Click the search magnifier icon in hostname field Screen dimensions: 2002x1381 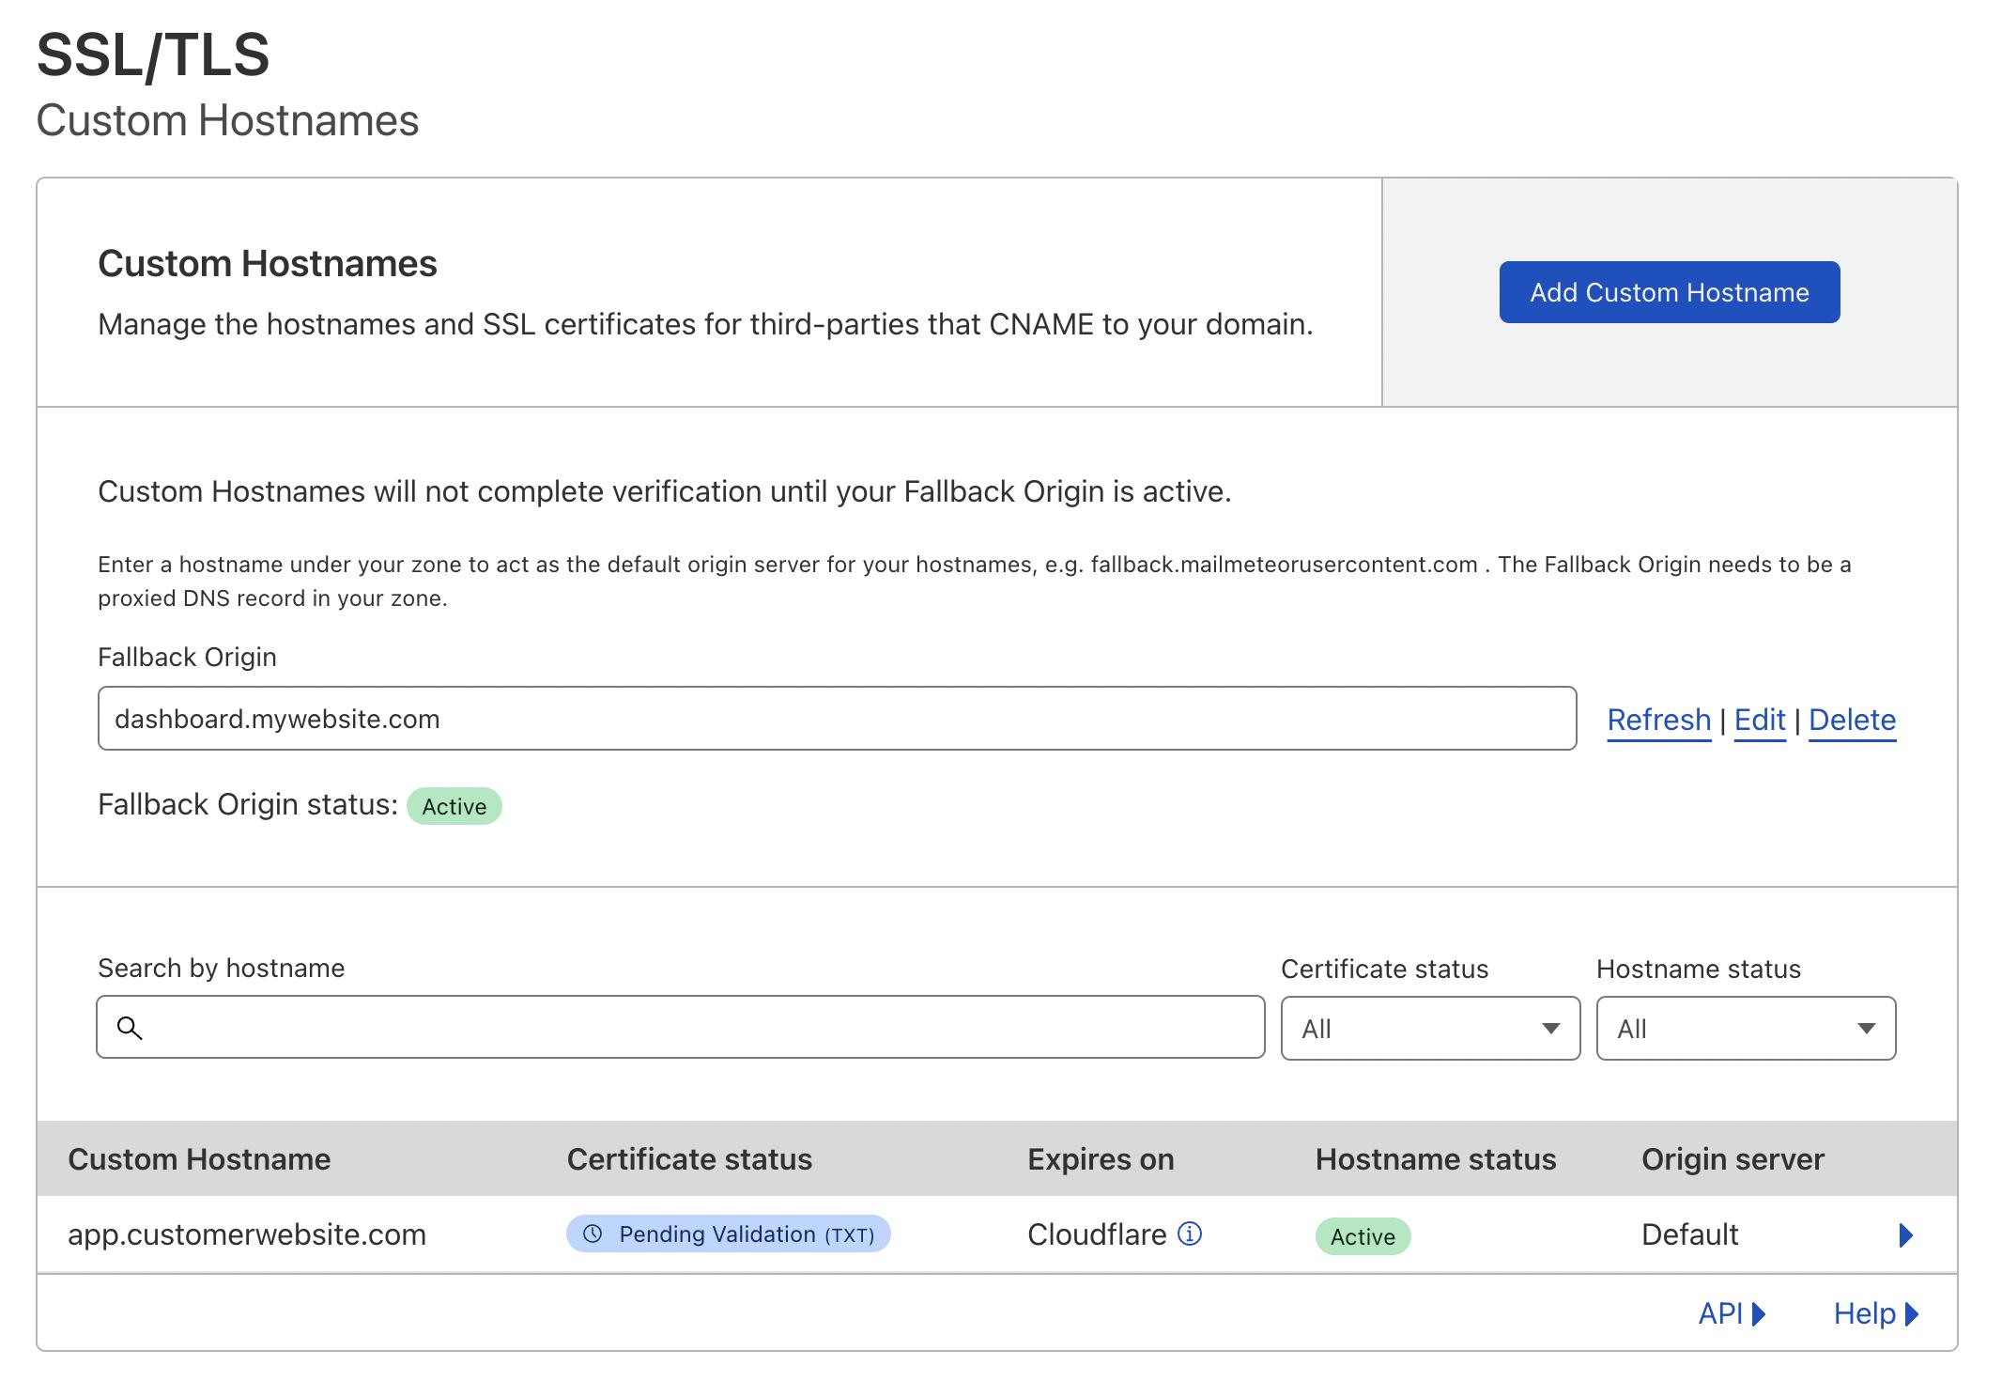pos(134,1030)
